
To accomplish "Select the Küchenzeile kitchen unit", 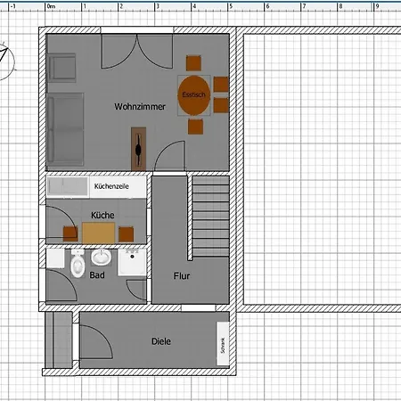I will click(96, 187).
